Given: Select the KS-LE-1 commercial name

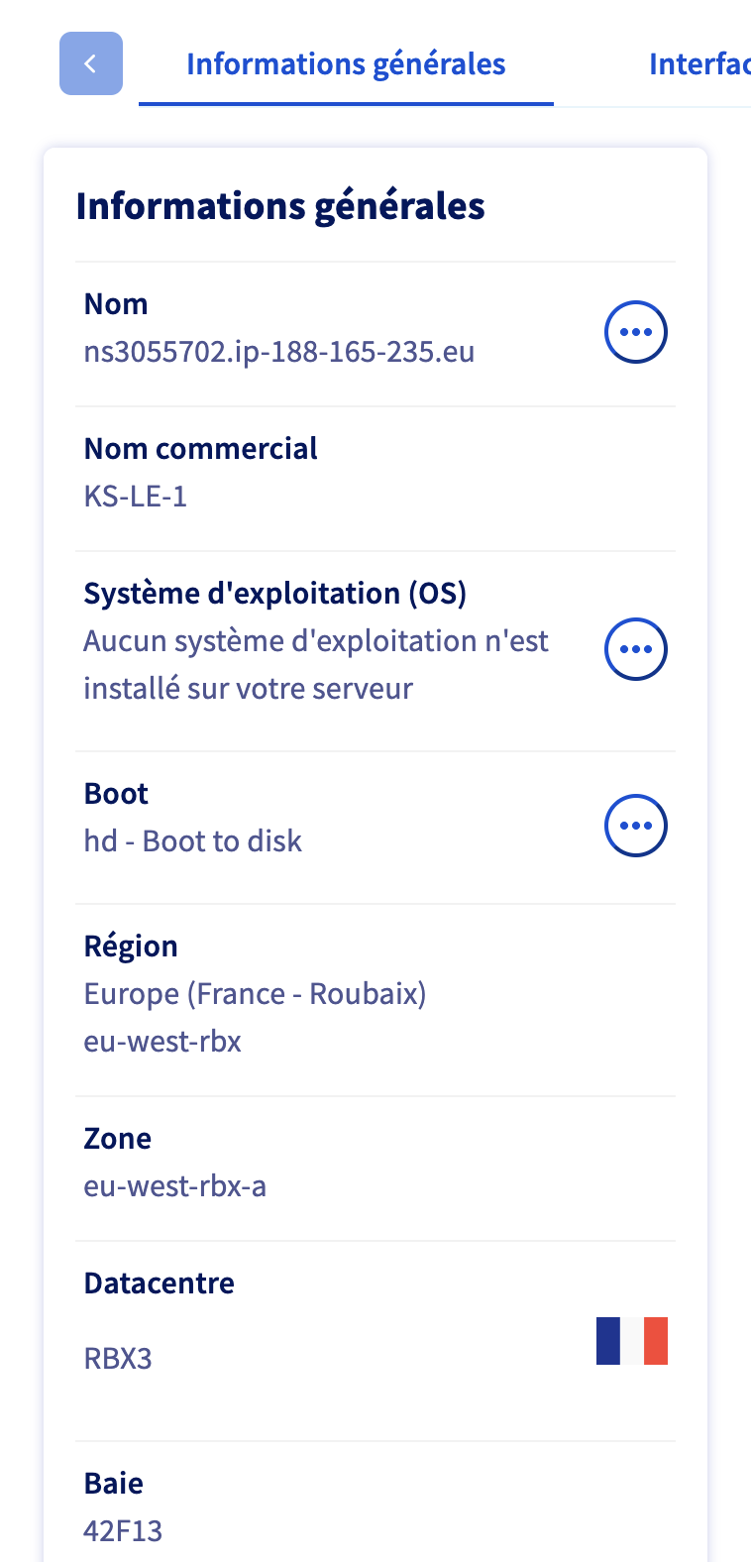Looking at the screenshot, I should point(136,496).
